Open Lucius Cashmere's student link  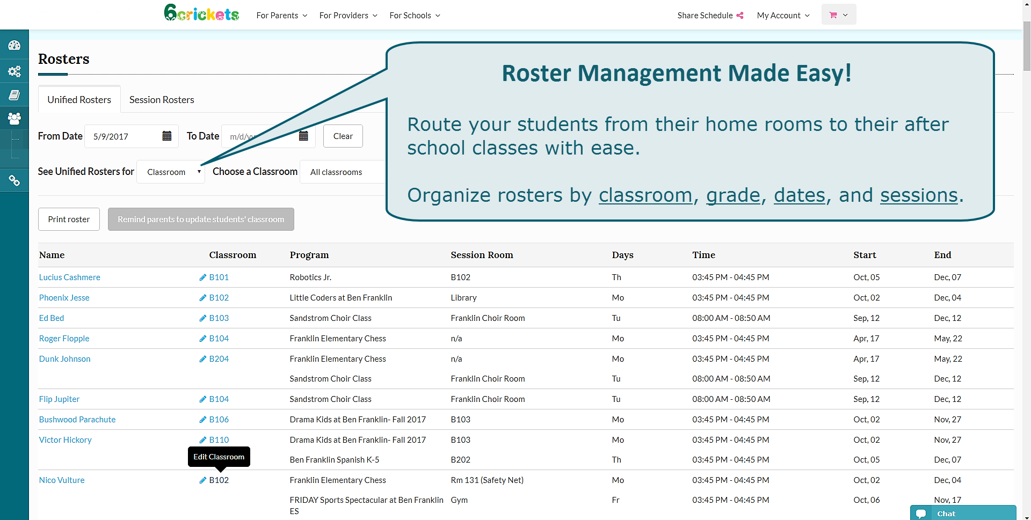70,277
